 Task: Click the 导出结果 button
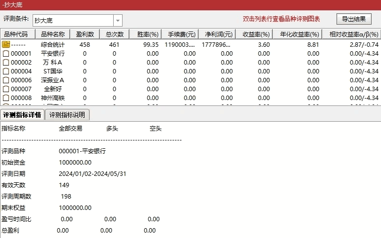click(354, 19)
